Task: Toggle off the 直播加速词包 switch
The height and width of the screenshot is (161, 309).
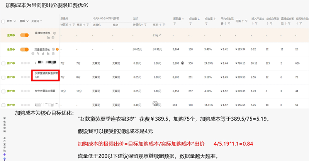Action: [24, 35]
